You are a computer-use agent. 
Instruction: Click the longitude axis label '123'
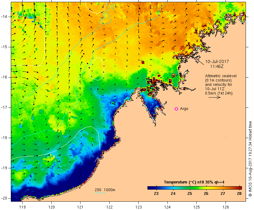[138, 207]
